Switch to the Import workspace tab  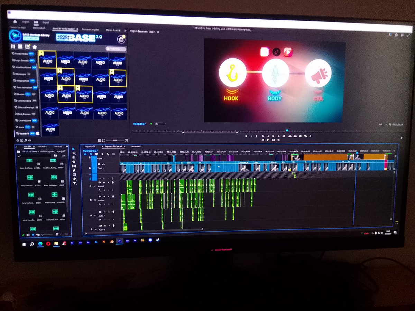26,22
